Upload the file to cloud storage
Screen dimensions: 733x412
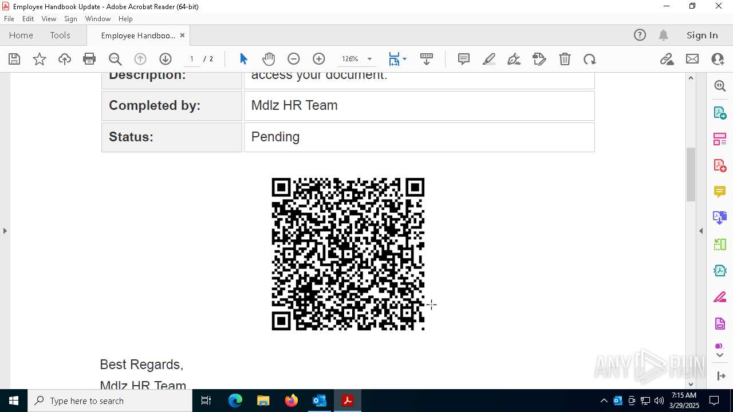65,59
